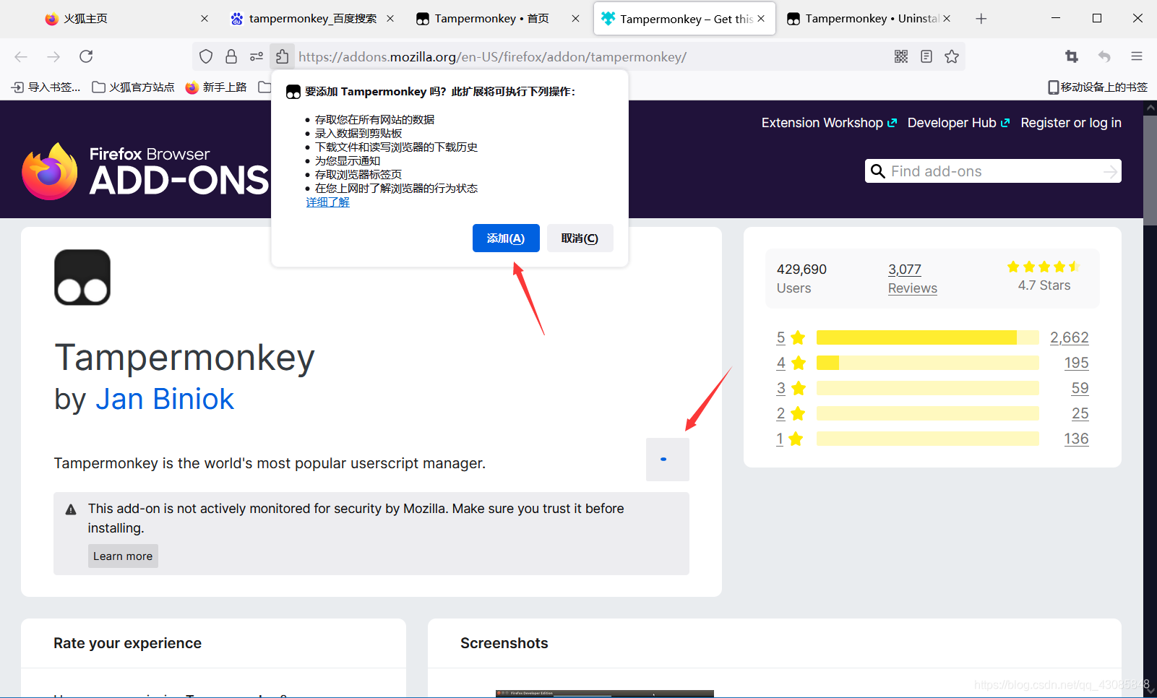This screenshot has height=698, width=1157.
Task: Open the Firefox hamburger menu
Action: point(1137,56)
